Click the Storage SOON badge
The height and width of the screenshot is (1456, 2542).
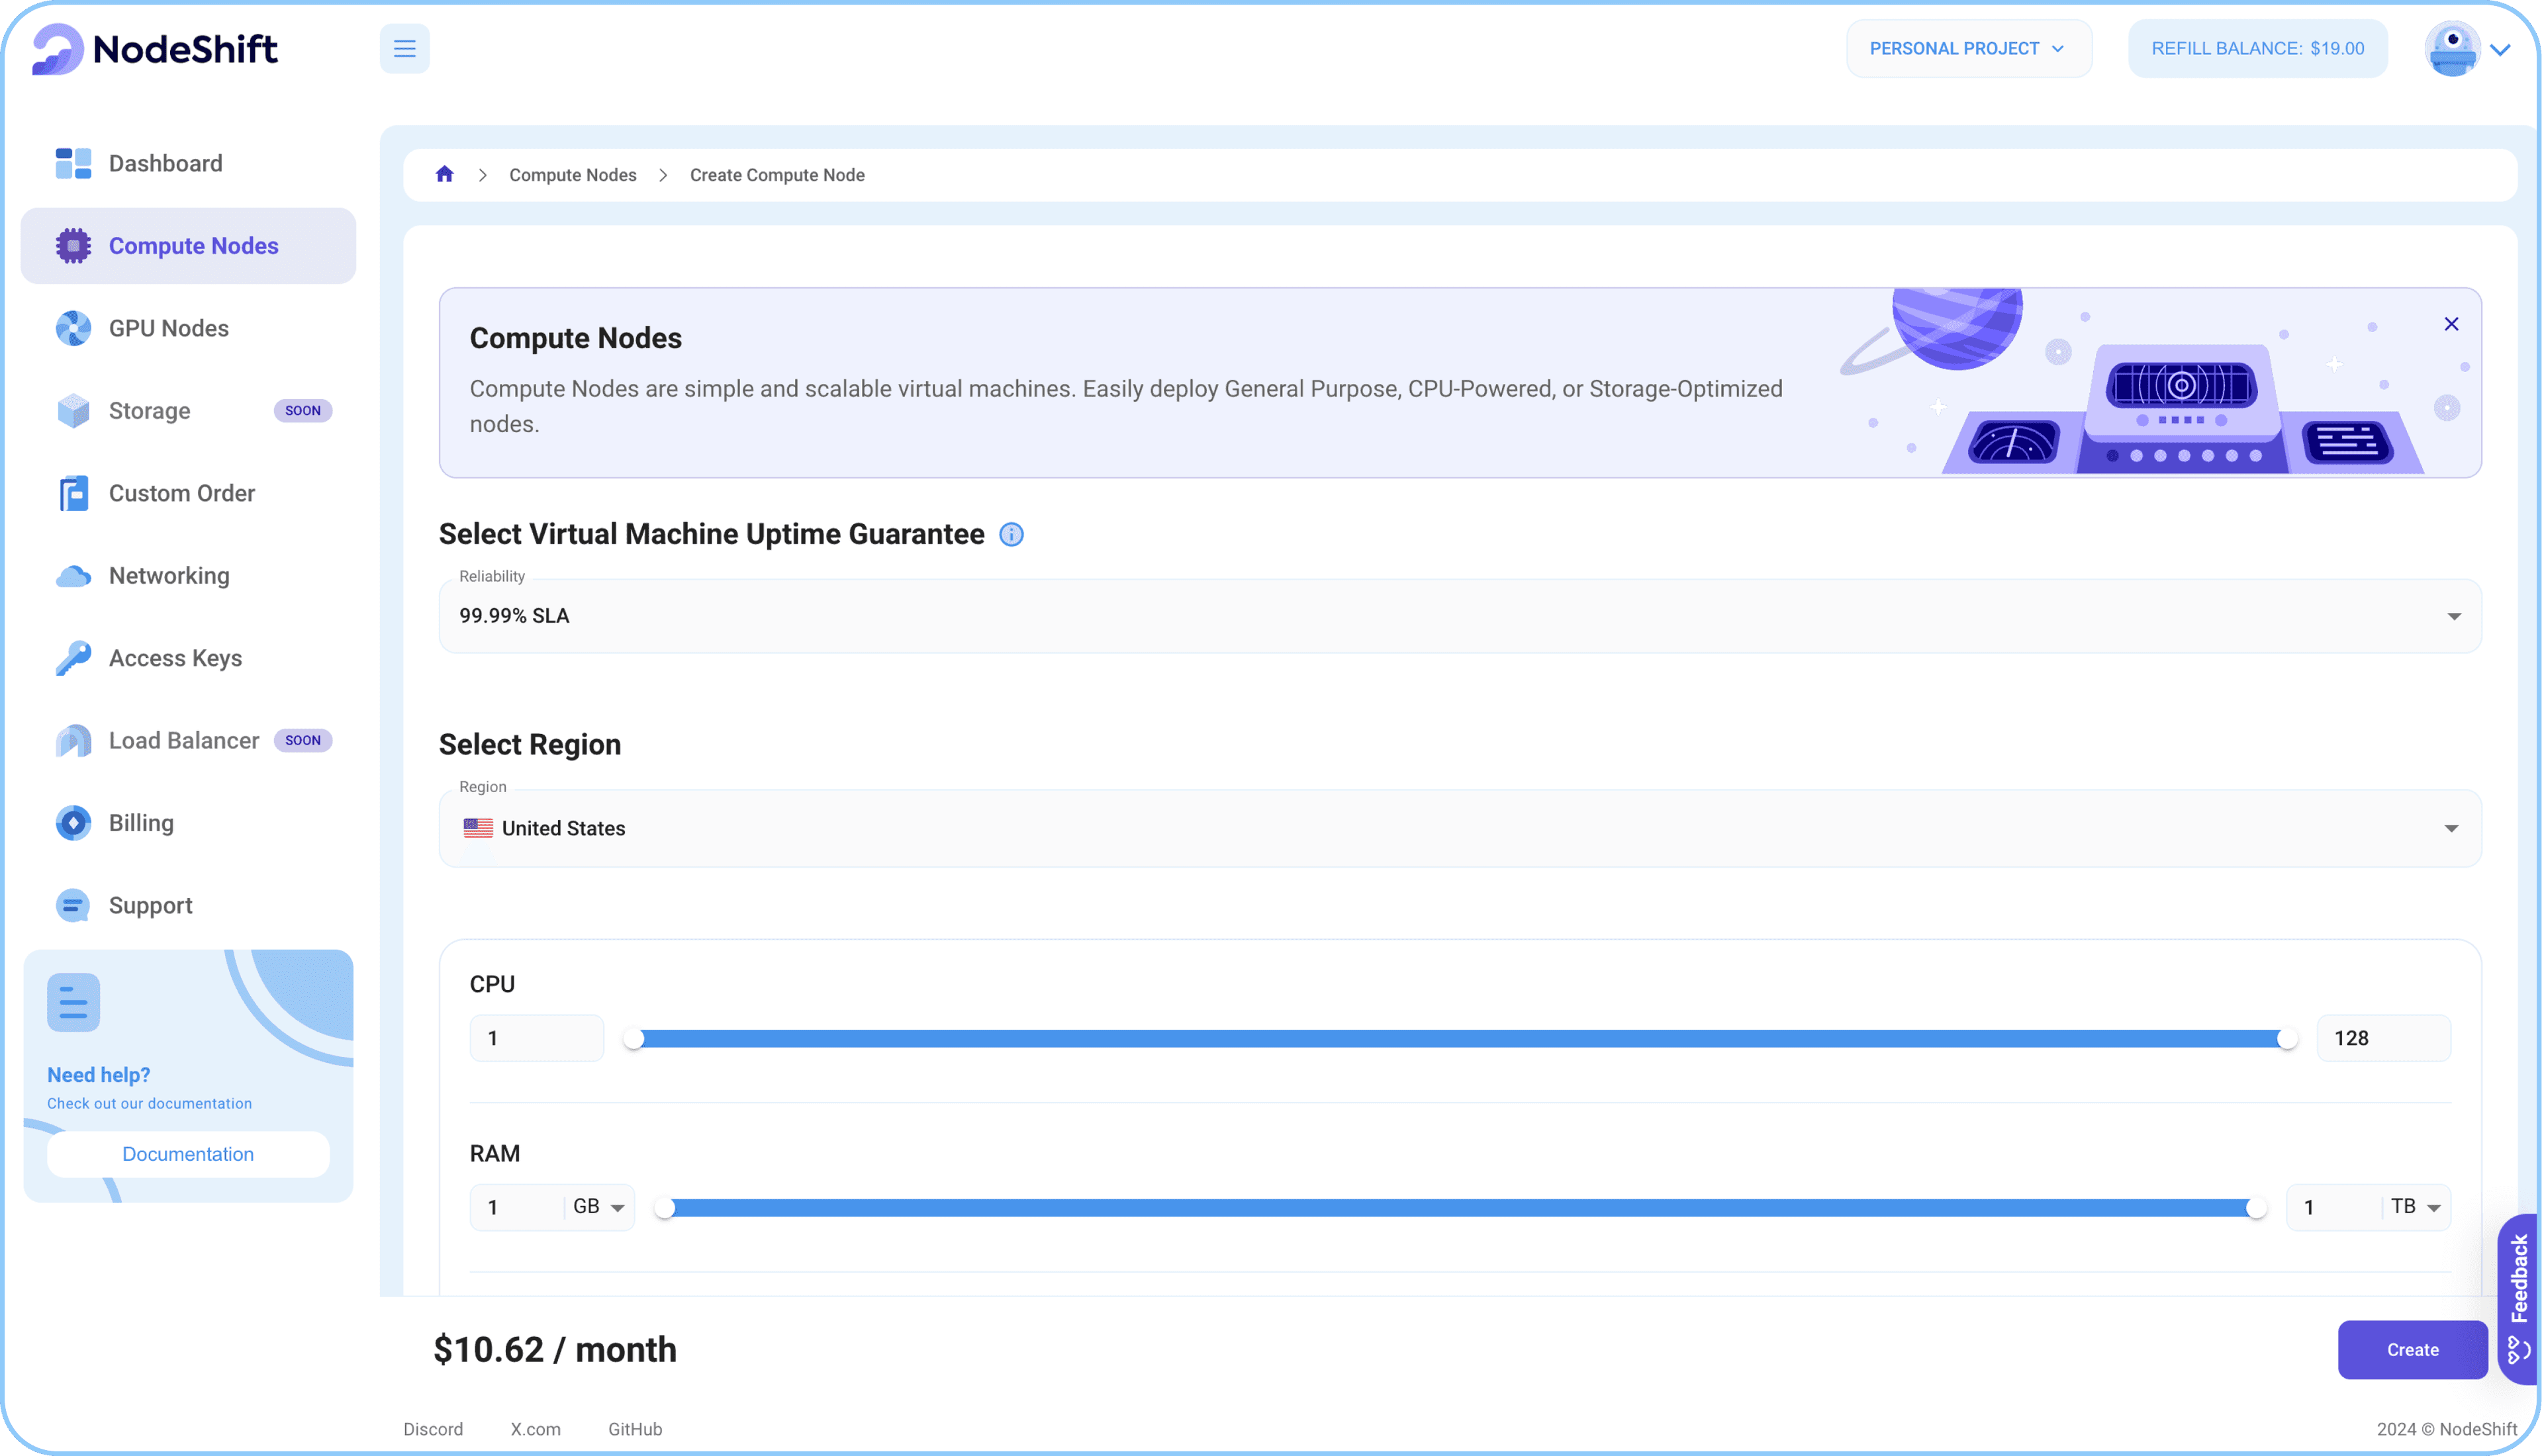click(303, 411)
